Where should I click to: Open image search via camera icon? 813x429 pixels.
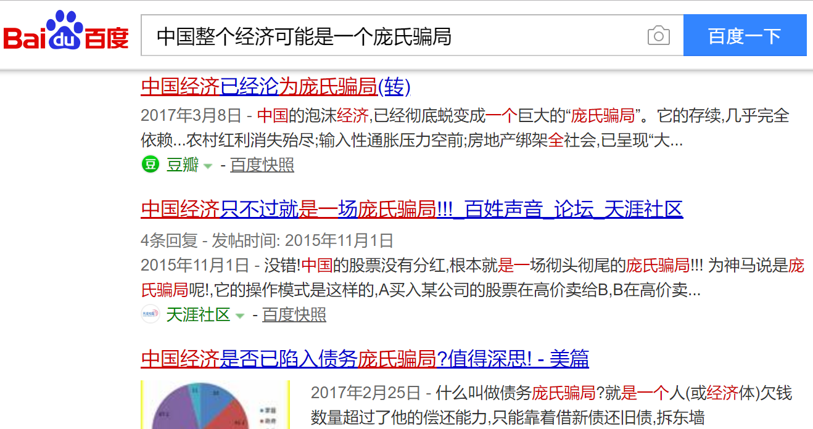[658, 36]
